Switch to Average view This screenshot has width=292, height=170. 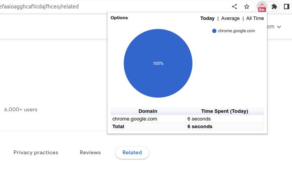coord(230,18)
